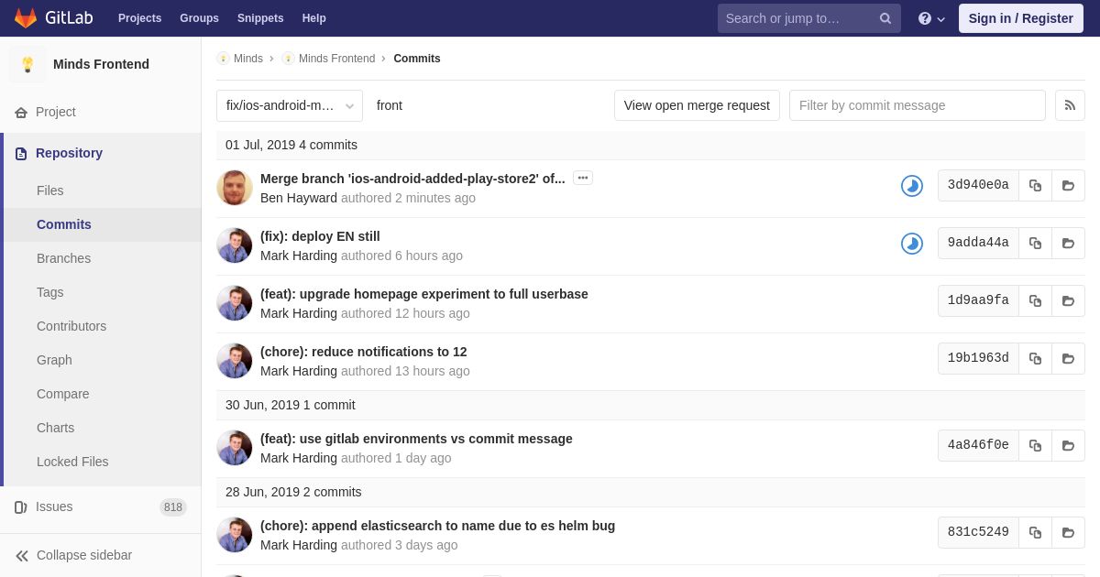Click View open merge request
This screenshot has height=577, width=1100.
point(697,105)
